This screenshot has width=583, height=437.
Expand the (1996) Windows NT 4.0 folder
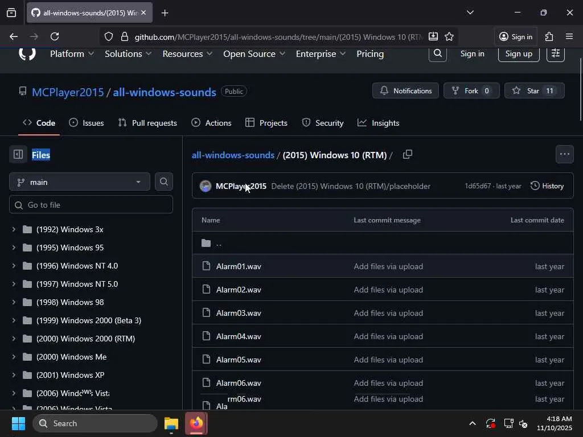point(14,266)
